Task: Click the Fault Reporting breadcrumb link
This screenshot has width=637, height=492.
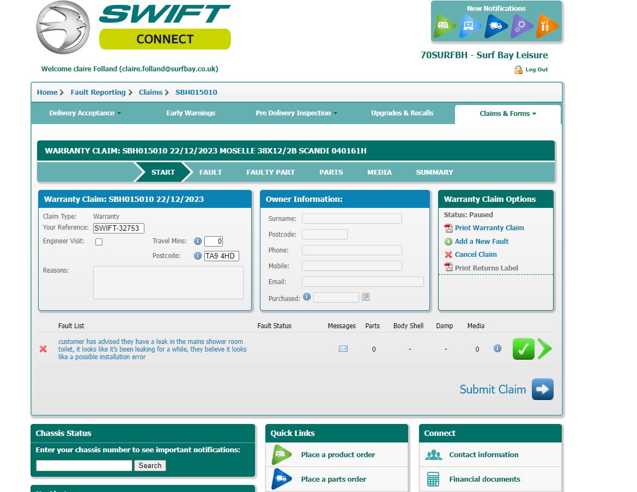Action: 98,92
